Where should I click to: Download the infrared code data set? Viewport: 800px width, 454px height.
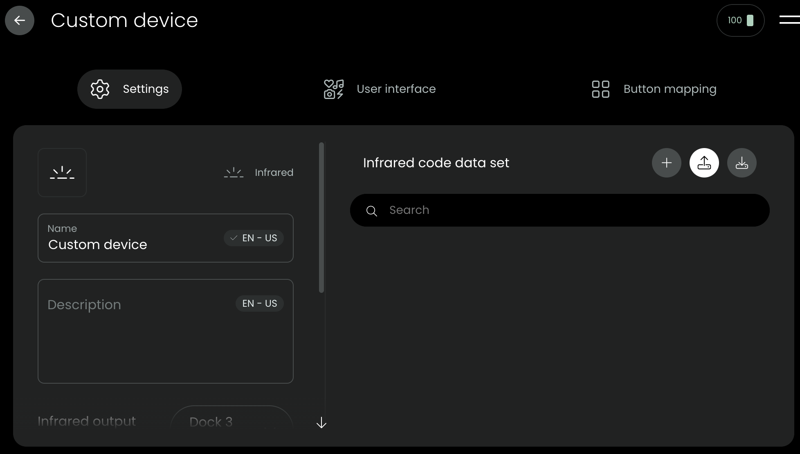[x=742, y=163]
